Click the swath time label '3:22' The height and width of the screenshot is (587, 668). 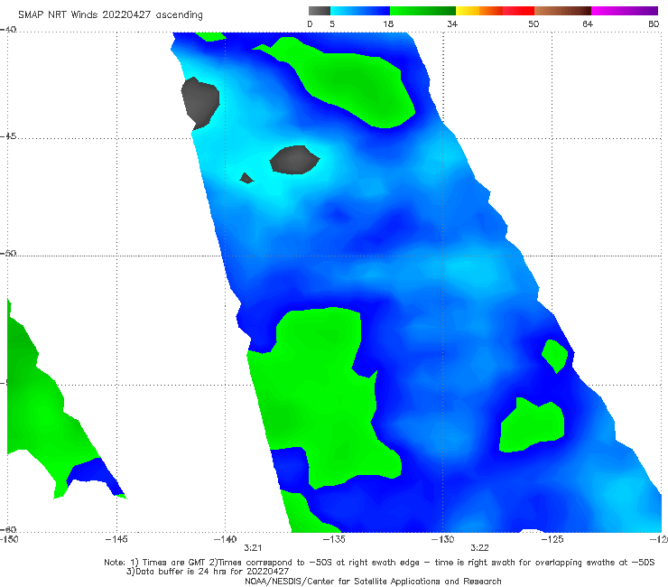coord(479,548)
